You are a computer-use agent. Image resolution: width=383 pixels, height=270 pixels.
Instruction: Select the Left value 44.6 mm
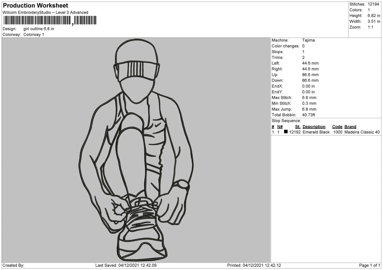pos(310,63)
